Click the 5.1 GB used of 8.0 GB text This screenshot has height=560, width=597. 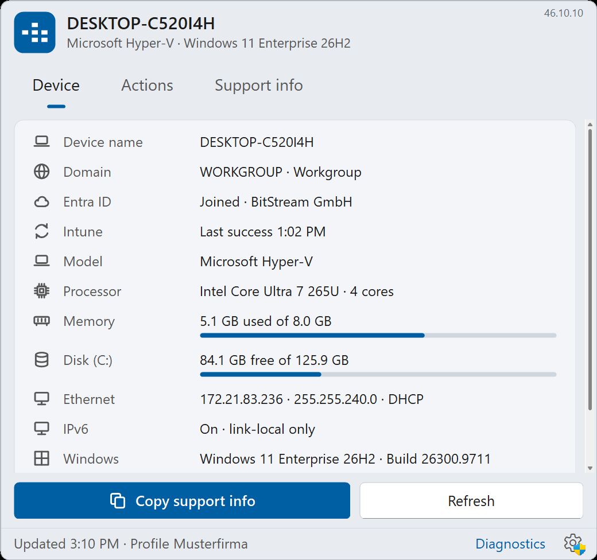pyautogui.click(x=266, y=321)
